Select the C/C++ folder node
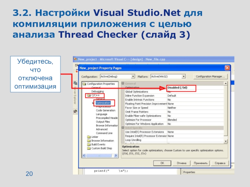This screenshot has width=250, height=187. click(x=95, y=95)
